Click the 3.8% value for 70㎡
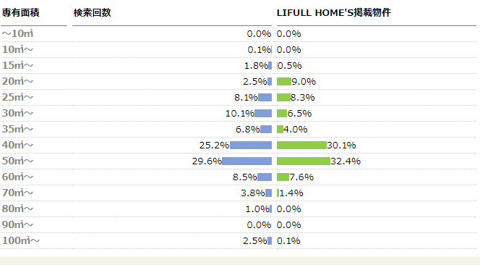This screenshot has width=480, height=265. coord(252,193)
